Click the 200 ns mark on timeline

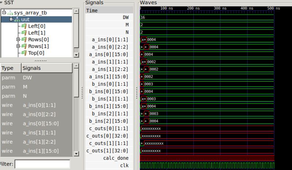193,8
